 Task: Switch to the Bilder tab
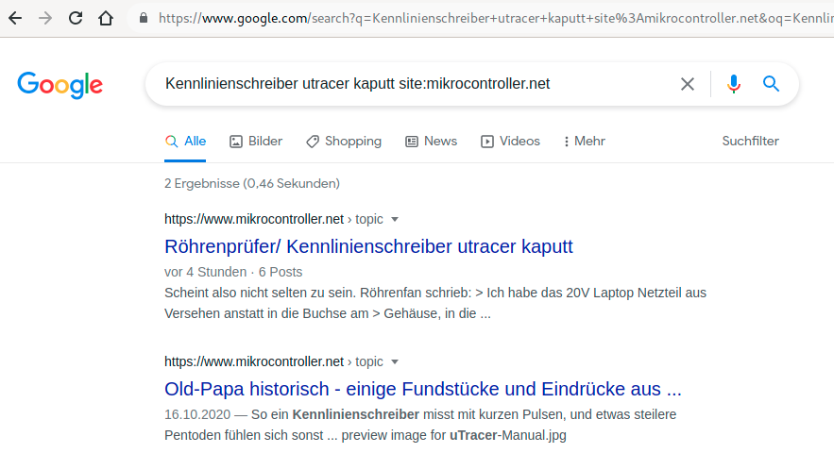coord(256,141)
